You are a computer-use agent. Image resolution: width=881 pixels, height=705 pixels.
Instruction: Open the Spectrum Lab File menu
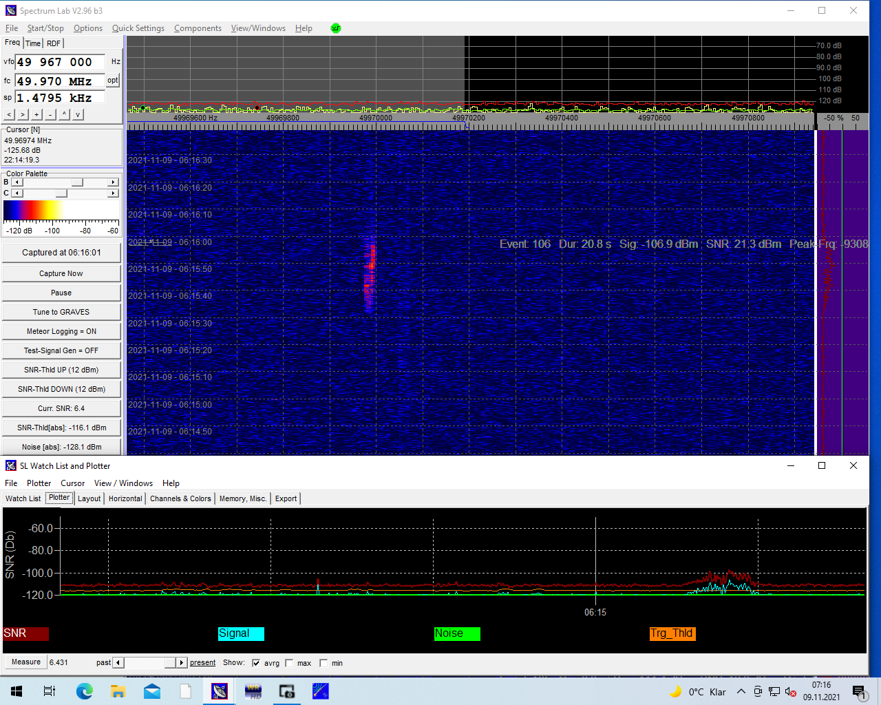12,28
